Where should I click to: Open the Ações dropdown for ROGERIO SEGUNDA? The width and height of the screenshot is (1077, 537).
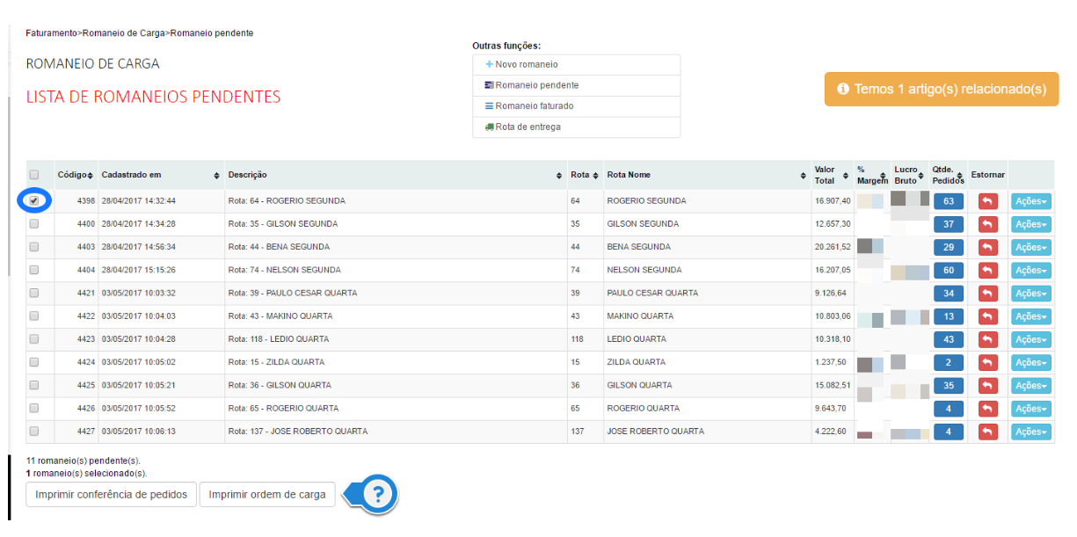(1030, 201)
